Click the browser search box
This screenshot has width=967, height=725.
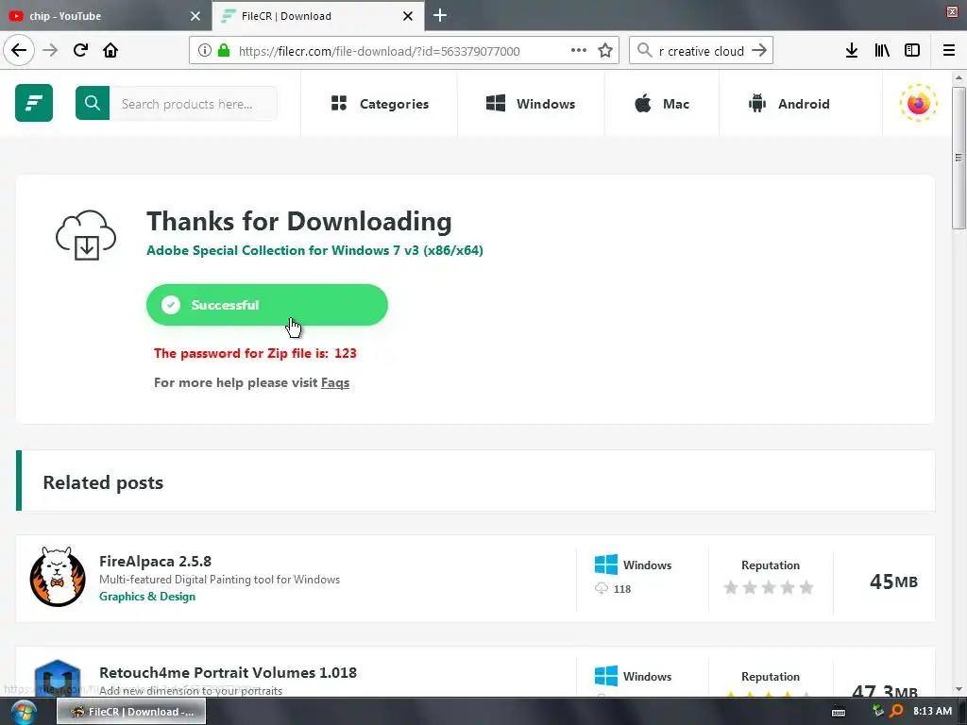point(702,51)
